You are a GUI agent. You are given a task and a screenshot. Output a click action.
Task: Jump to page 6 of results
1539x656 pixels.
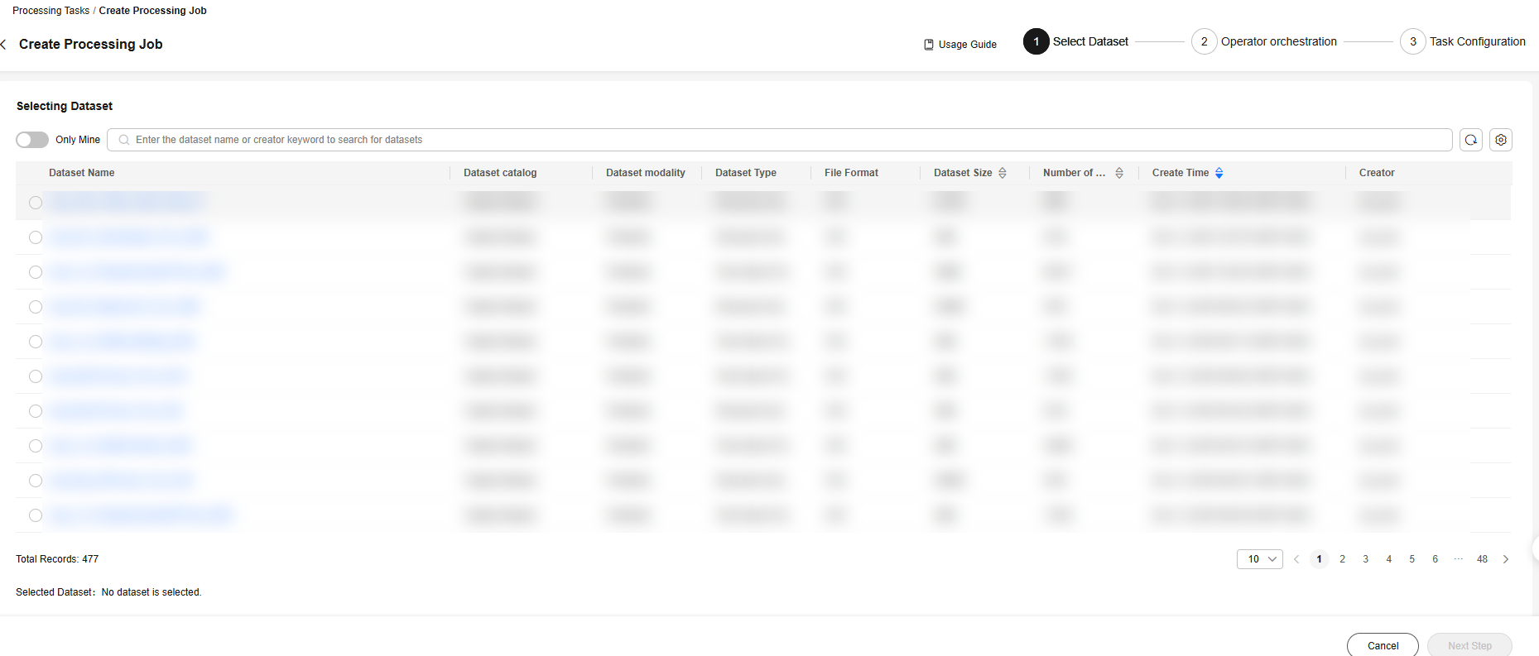[1436, 559]
